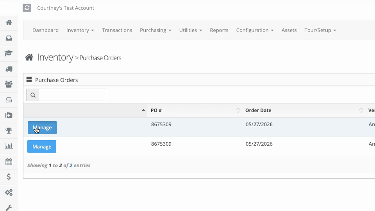Open the truck sidebar icon

[9, 69]
